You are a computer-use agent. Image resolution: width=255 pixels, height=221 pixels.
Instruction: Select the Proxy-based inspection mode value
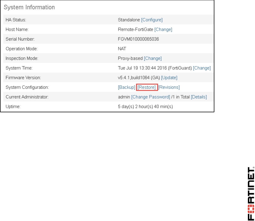[130, 58]
